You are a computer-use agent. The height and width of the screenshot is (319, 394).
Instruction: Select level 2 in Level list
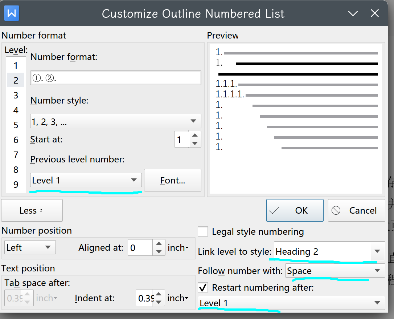[16, 80]
